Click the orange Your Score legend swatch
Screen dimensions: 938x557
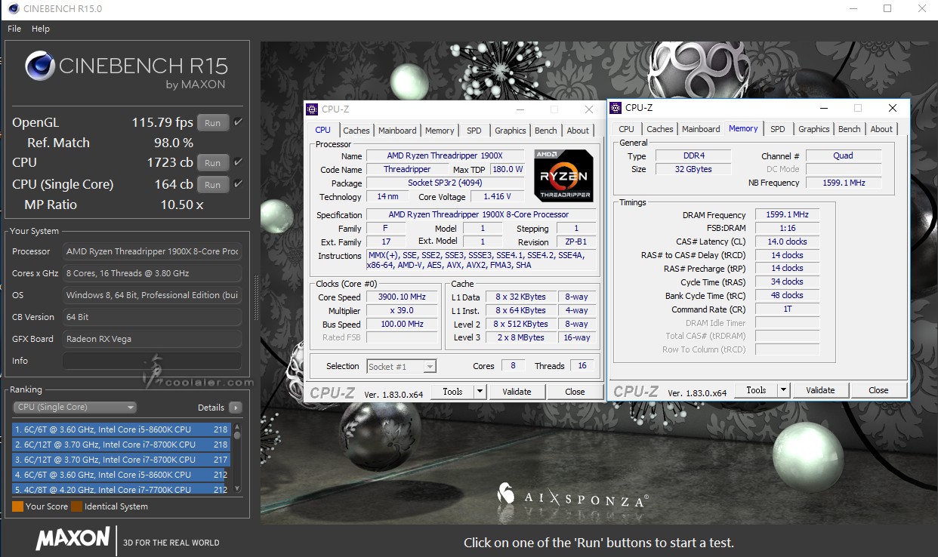point(17,506)
